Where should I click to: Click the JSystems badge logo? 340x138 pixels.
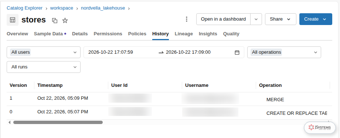tap(320, 127)
